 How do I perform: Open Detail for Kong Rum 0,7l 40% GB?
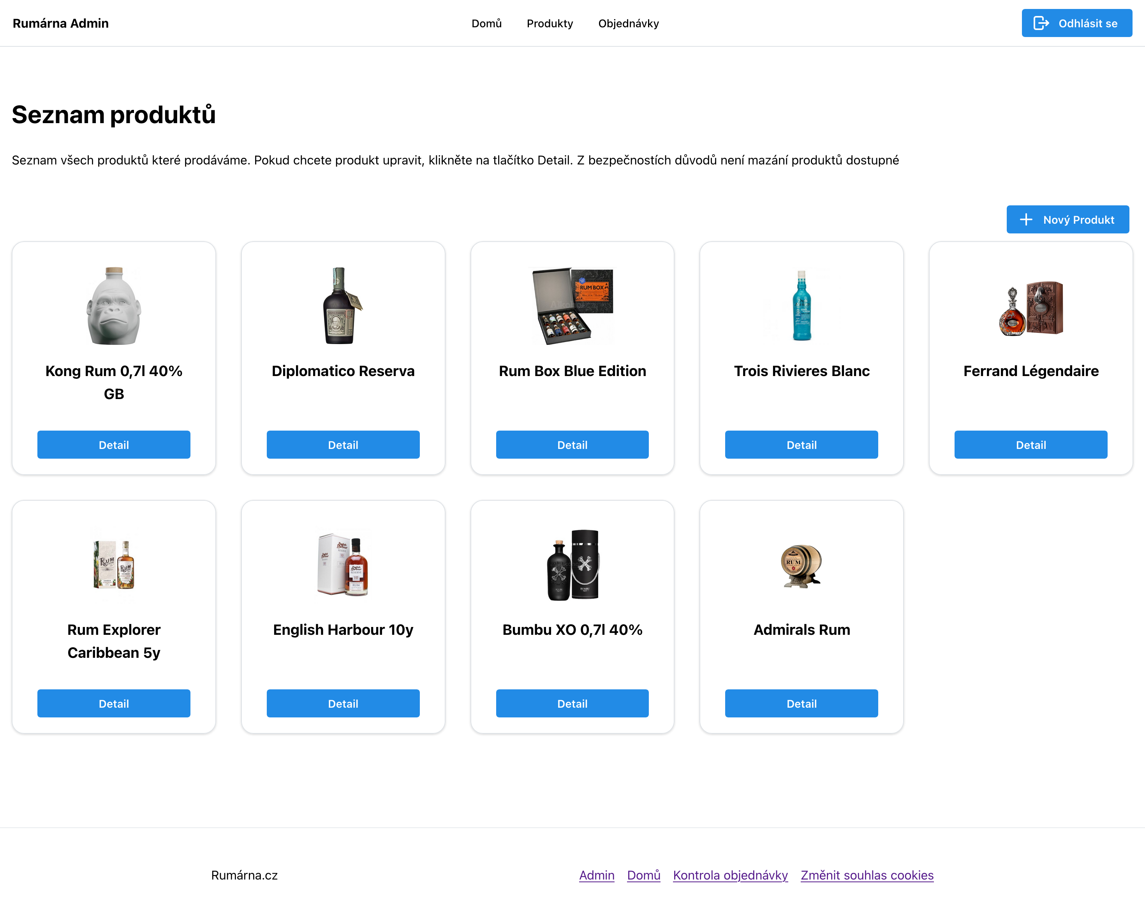[114, 445]
